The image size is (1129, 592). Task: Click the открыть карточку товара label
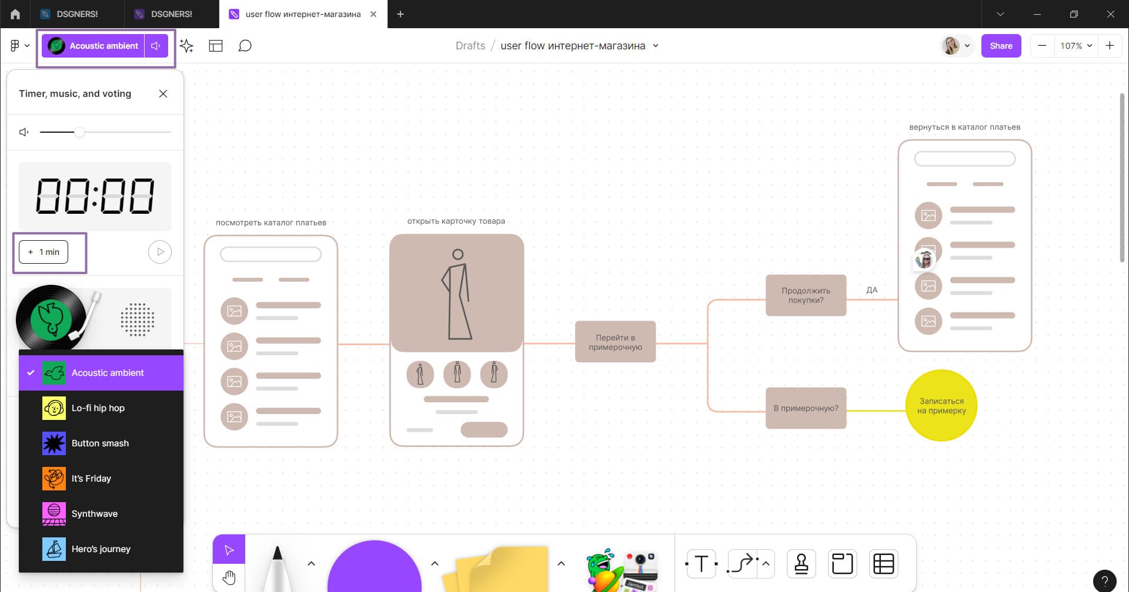coord(456,221)
